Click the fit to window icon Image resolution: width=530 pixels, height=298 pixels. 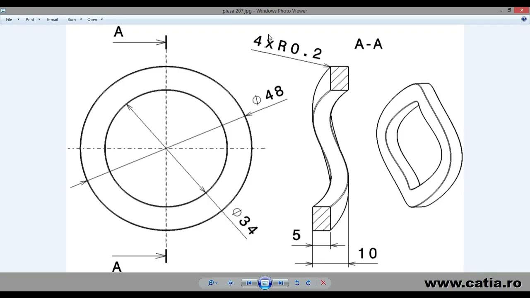pyautogui.click(x=231, y=283)
